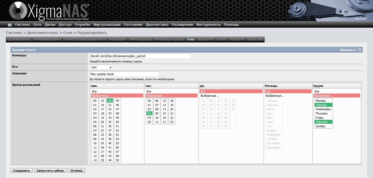Open the Диски menu
373x178 pixels.
point(50,25)
